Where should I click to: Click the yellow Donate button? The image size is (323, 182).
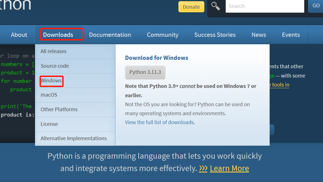coord(192,7)
